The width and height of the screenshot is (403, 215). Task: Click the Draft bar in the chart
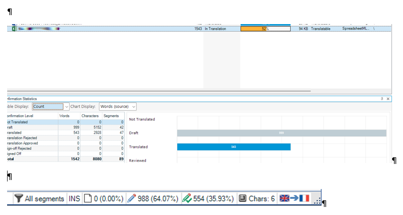pos(282,133)
